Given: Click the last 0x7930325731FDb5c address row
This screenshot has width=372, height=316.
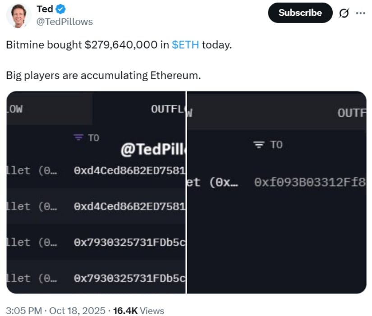Looking at the screenshot, I should (129, 278).
